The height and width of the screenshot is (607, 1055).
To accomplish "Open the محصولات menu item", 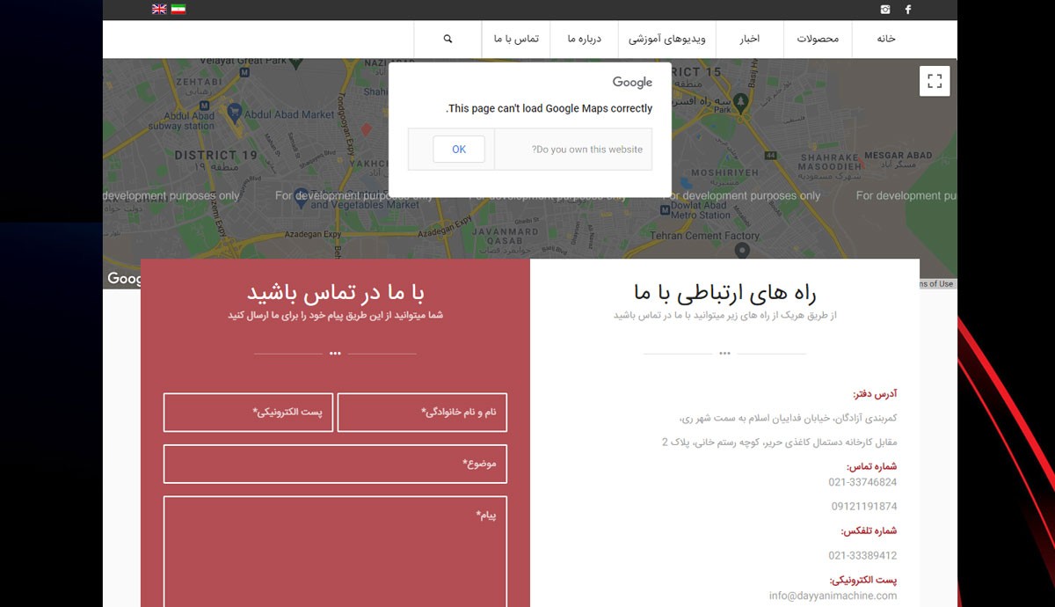I will (x=818, y=39).
